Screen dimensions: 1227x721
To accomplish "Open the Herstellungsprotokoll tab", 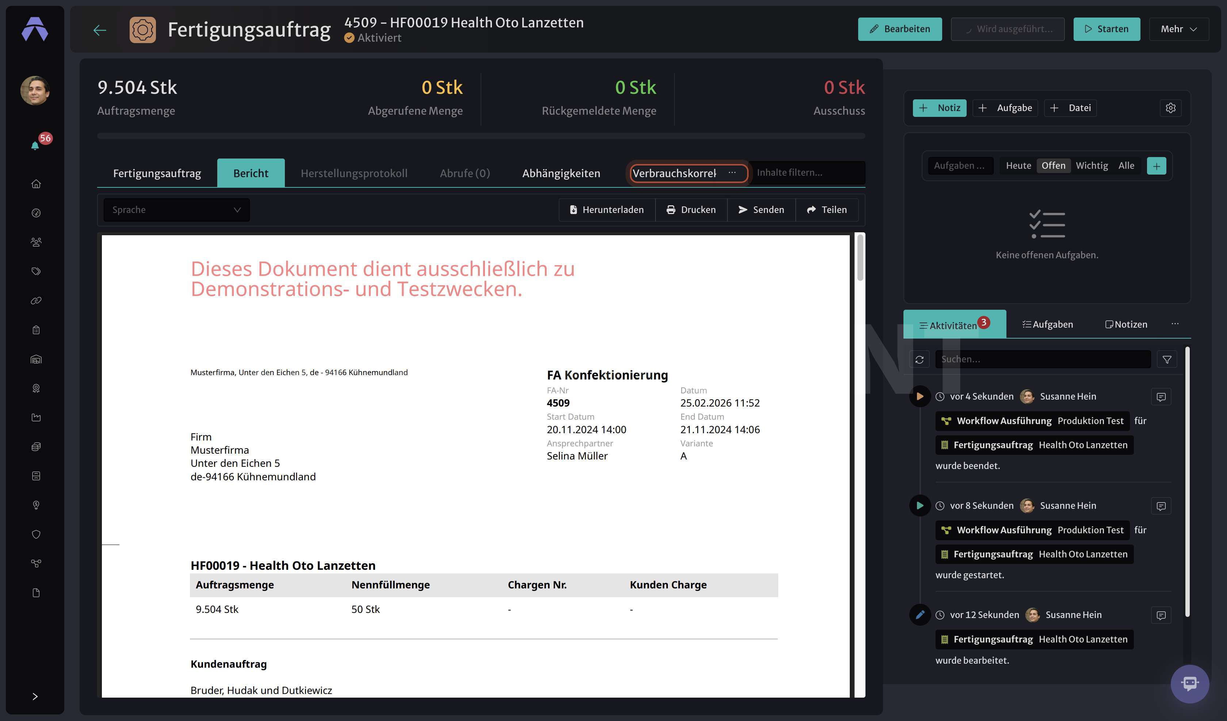I will [354, 173].
